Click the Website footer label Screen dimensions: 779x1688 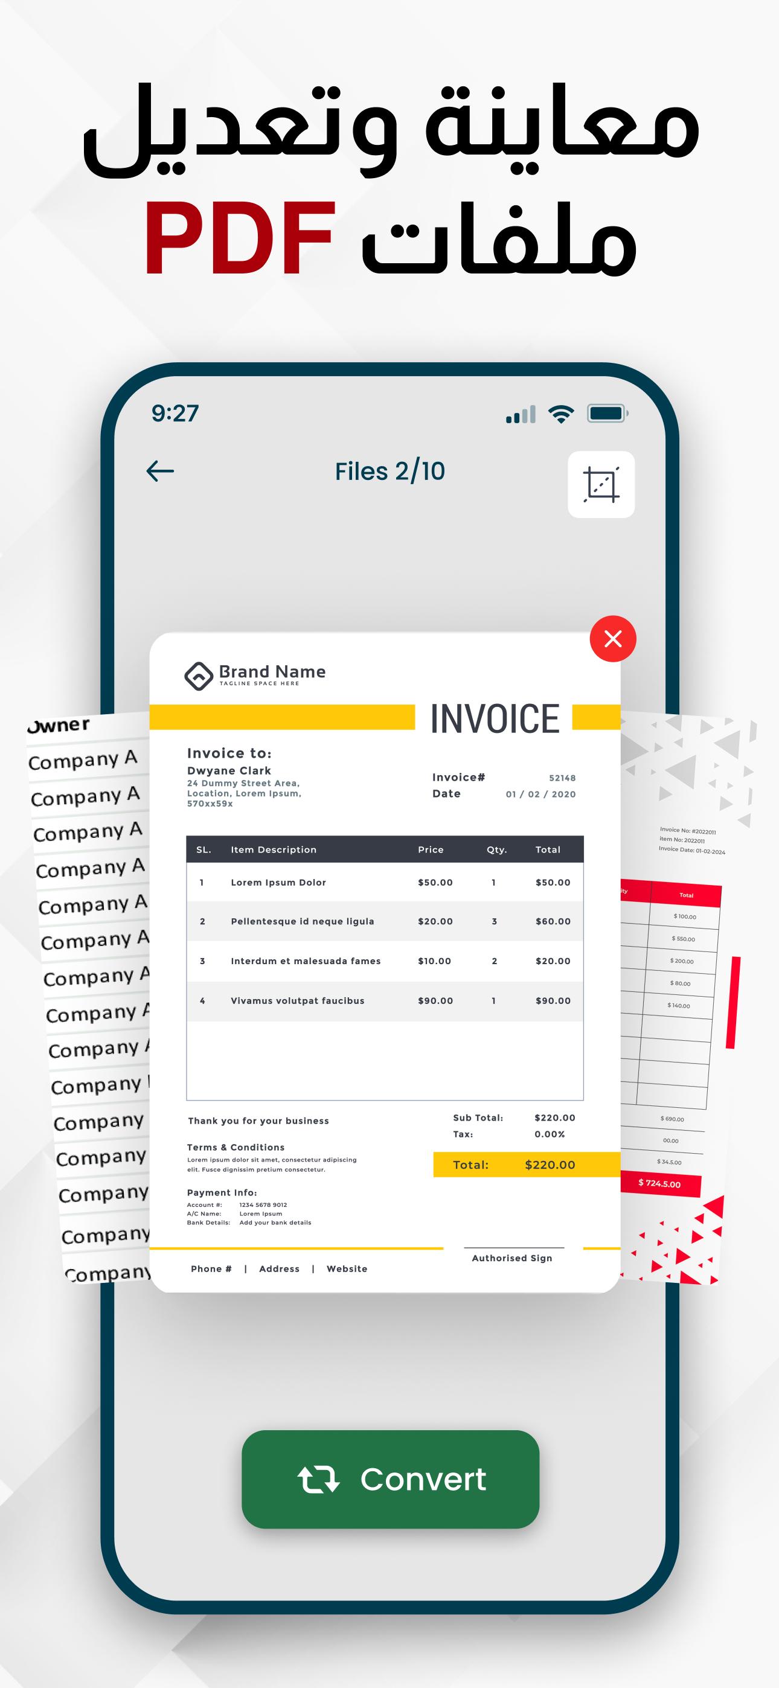point(347,1269)
